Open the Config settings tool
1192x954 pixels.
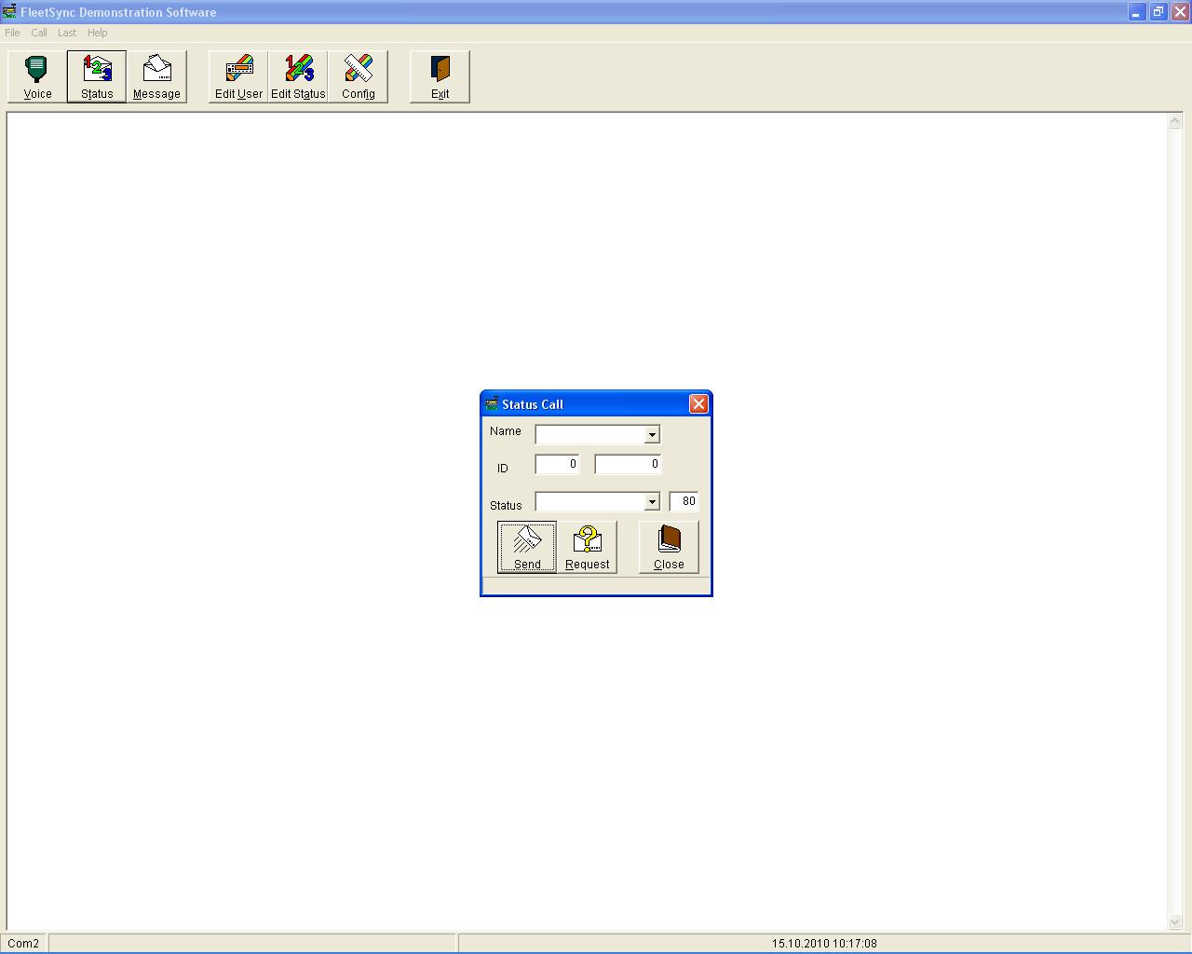tap(358, 76)
